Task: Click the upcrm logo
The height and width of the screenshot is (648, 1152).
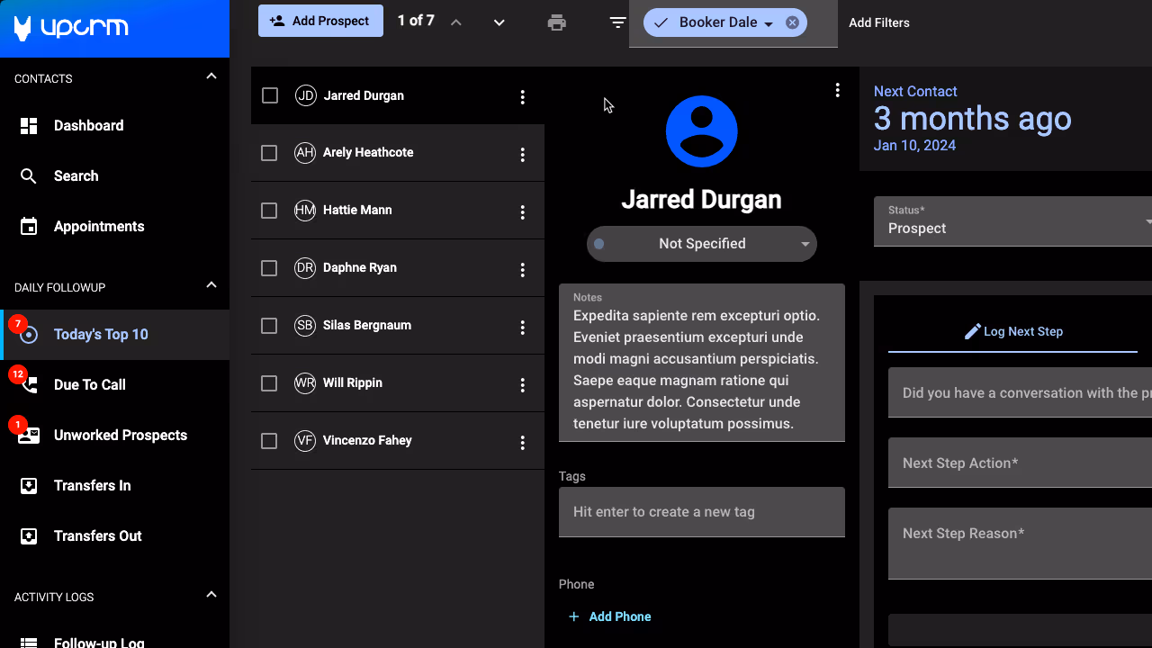Action: pos(72,28)
